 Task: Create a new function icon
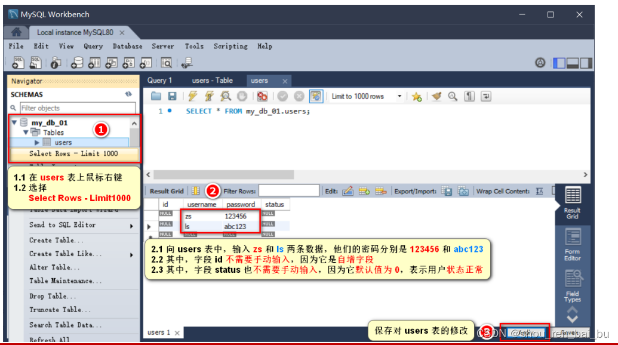(146, 63)
